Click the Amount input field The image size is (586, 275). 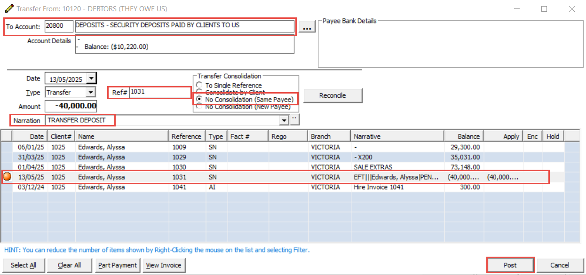pos(71,106)
